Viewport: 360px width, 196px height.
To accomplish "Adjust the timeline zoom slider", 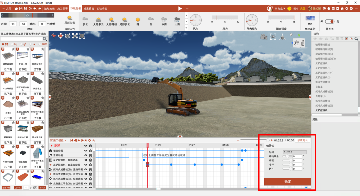I will click(254, 140).
